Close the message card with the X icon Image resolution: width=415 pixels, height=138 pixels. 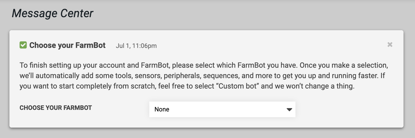pyautogui.click(x=390, y=45)
